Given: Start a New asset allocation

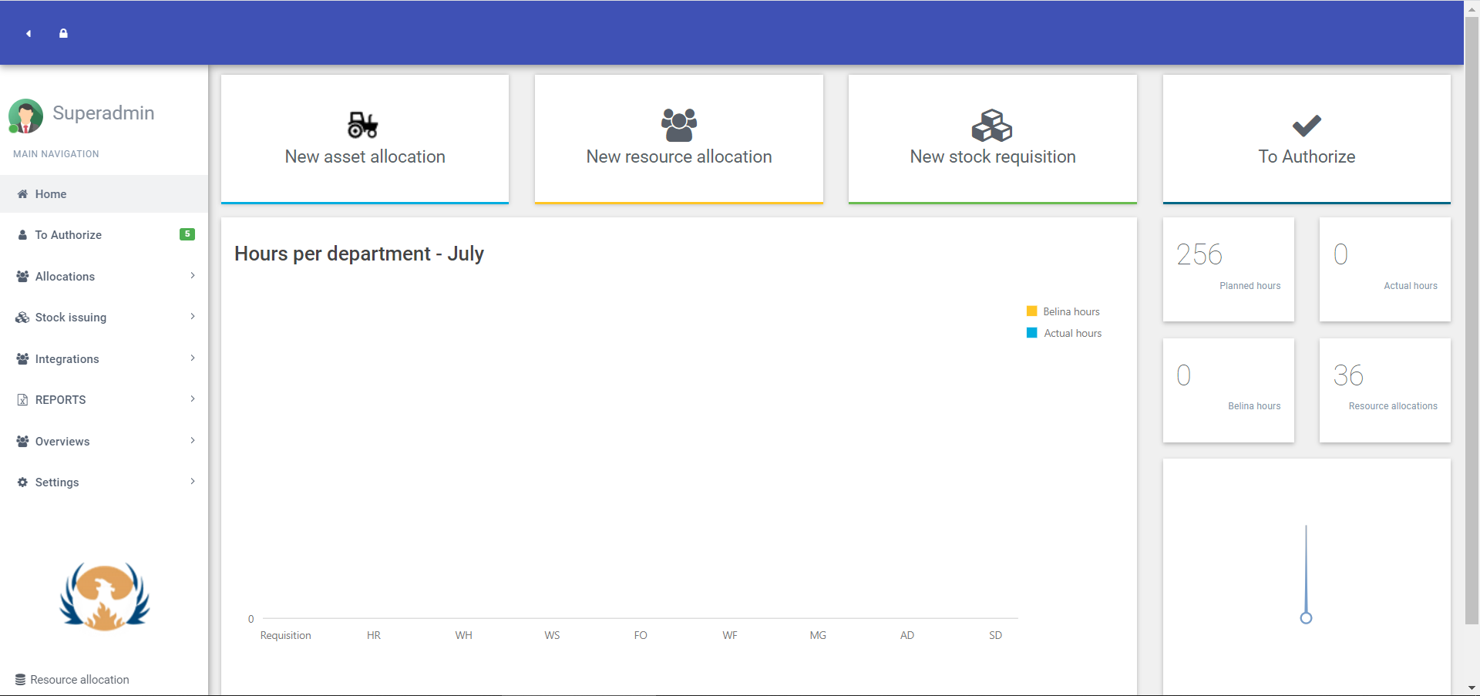Looking at the screenshot, I should pos(365,139).
